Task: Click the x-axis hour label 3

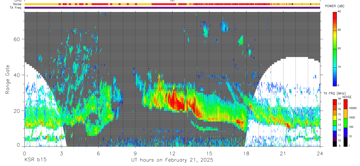Action: coord(62,153)
